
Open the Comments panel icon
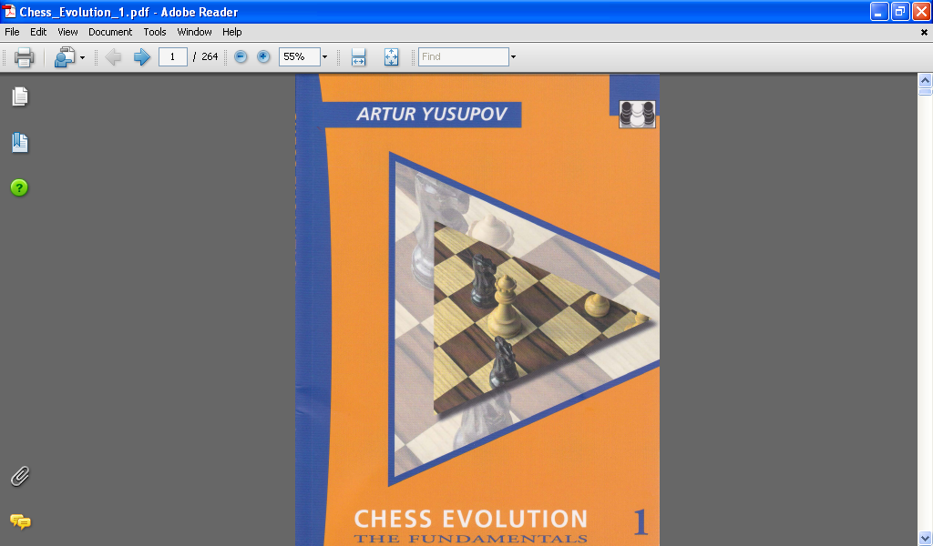[20, 521]
